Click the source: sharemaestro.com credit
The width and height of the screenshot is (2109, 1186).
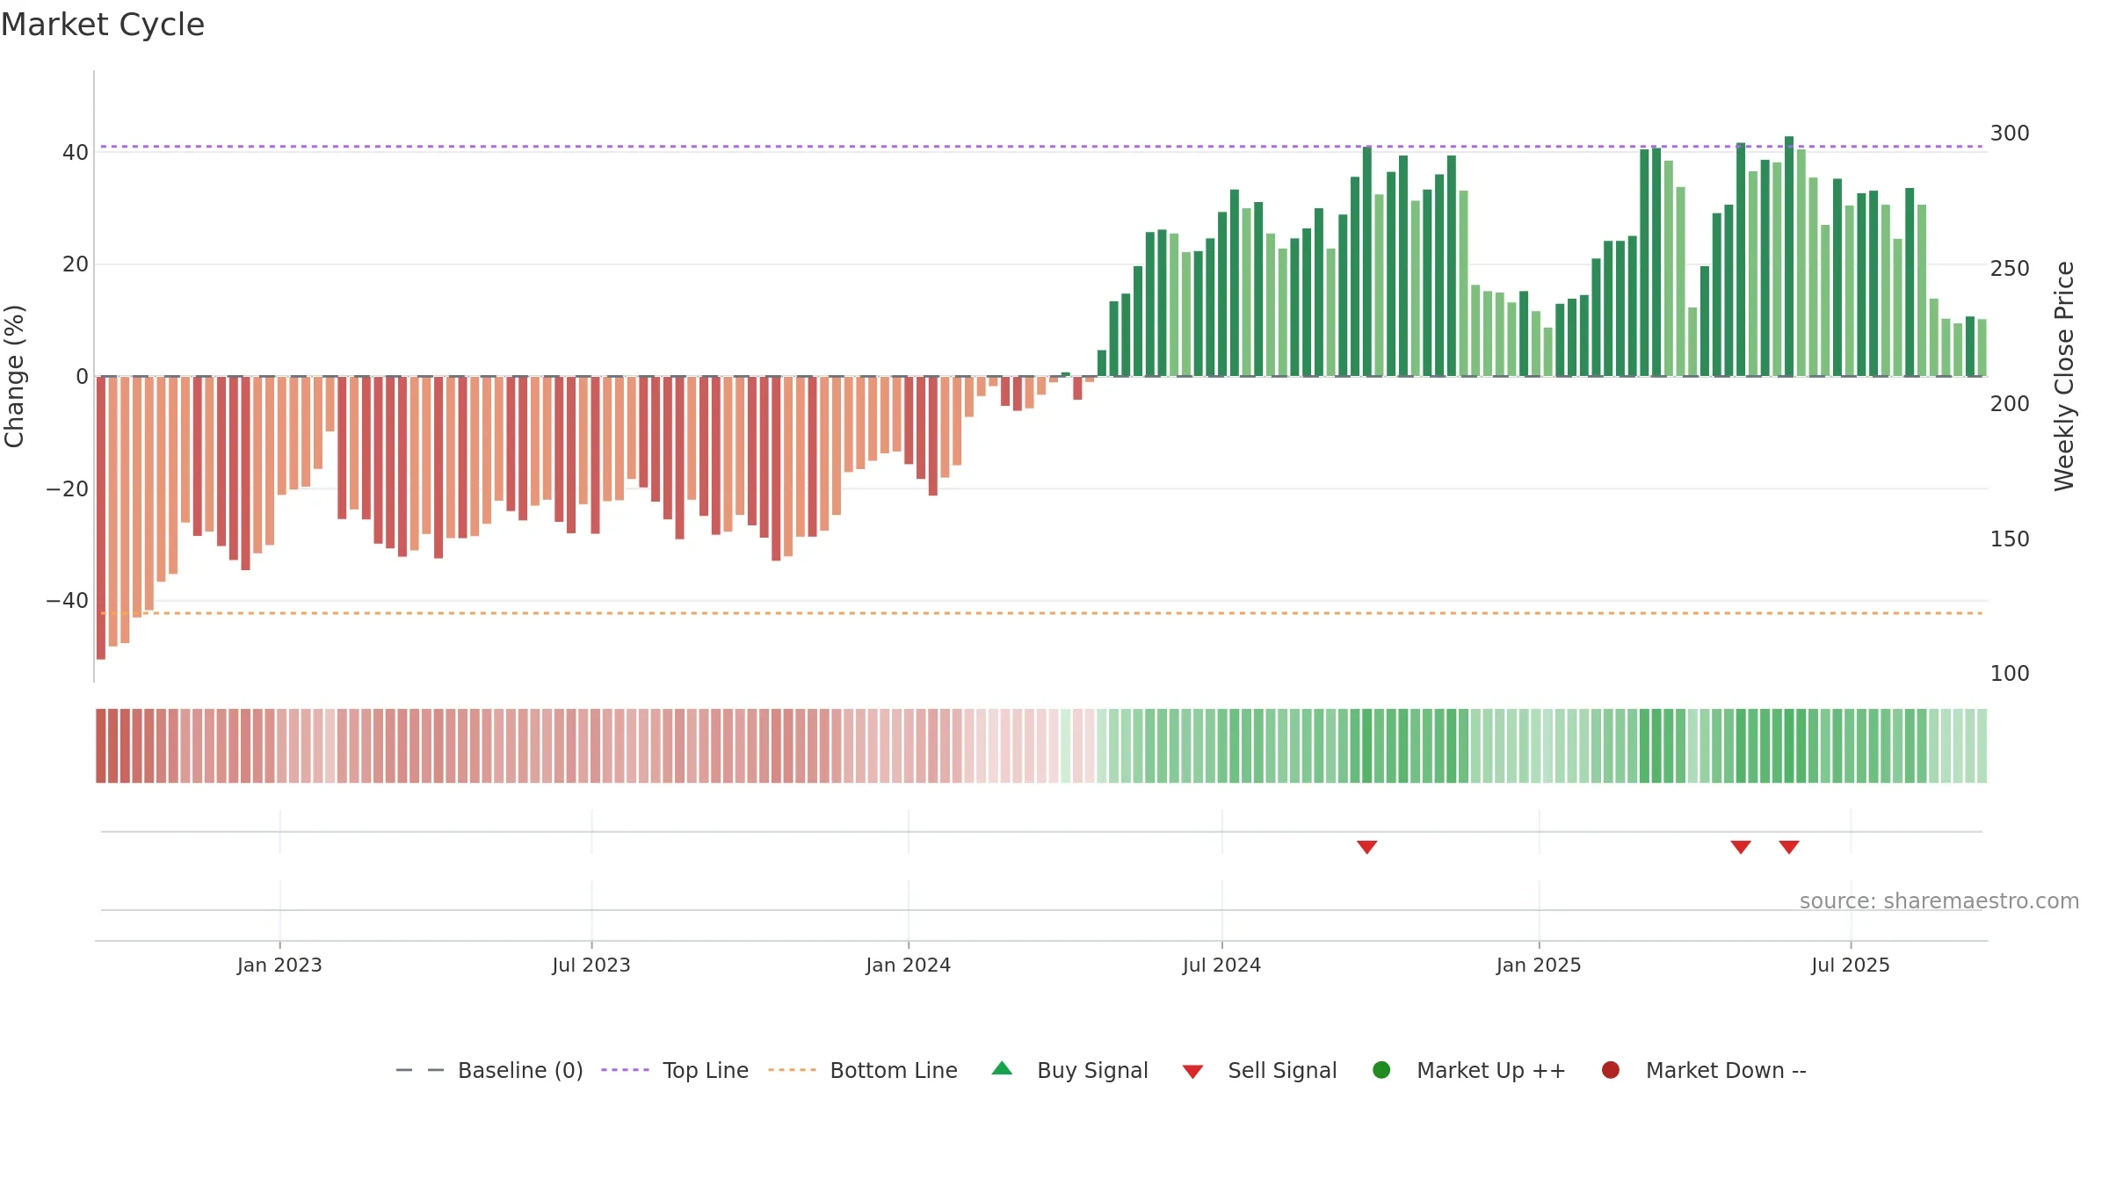coord(1939,900)
